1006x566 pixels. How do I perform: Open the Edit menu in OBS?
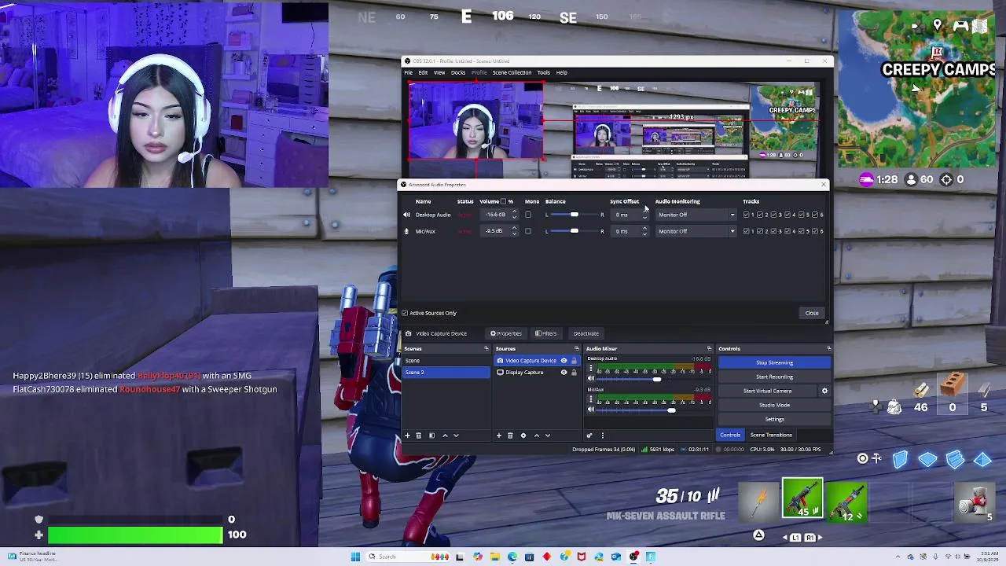point(423,72)
